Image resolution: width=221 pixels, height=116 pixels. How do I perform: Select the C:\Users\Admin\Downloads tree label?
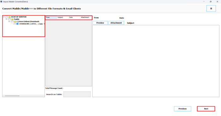click(28, 21)
